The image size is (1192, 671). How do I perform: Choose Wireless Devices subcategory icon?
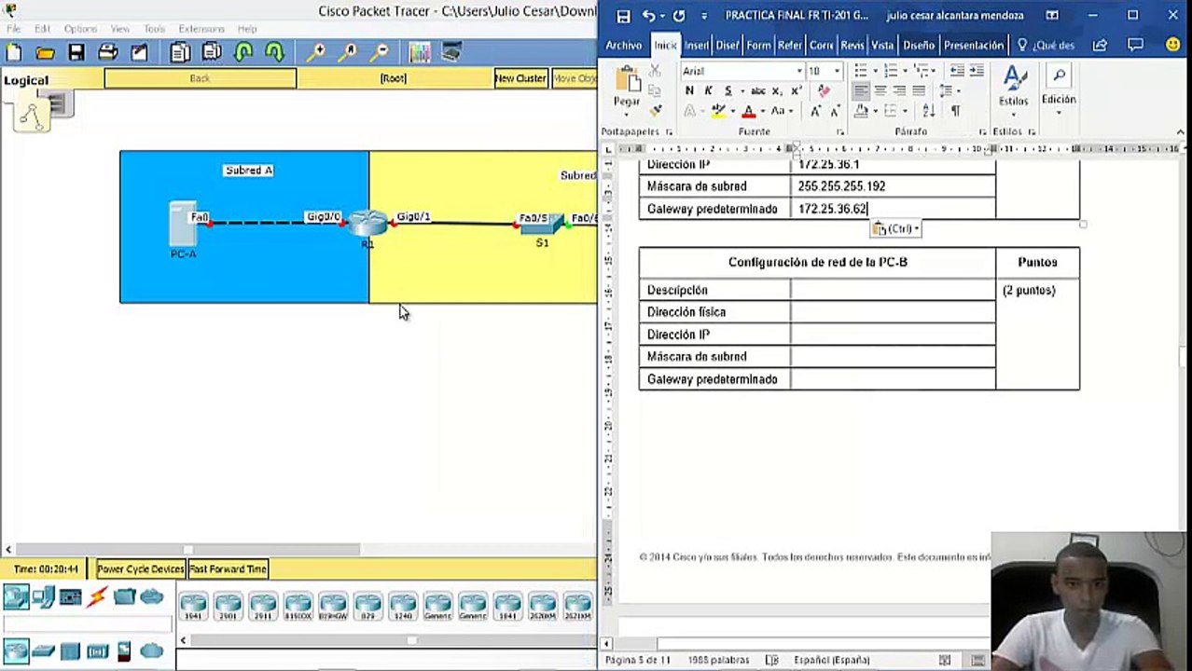(x=97, y=650)
